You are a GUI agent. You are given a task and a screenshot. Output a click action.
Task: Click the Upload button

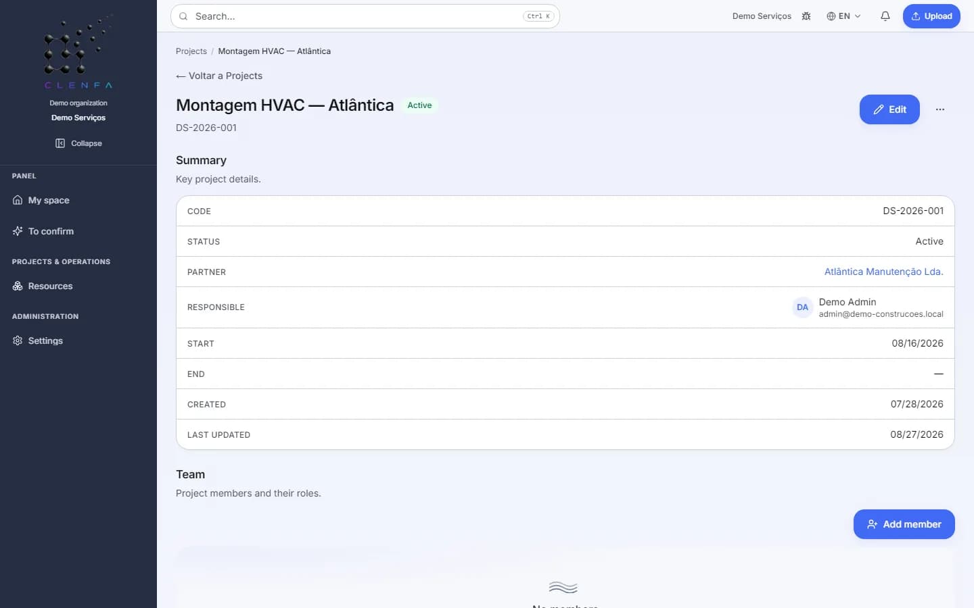(x=931, y=16)
